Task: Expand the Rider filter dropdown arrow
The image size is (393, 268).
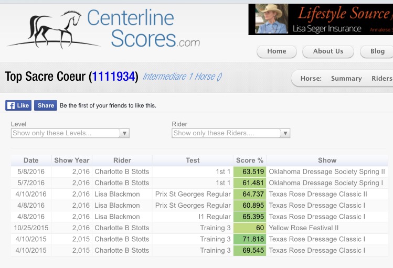Action: 285,133
